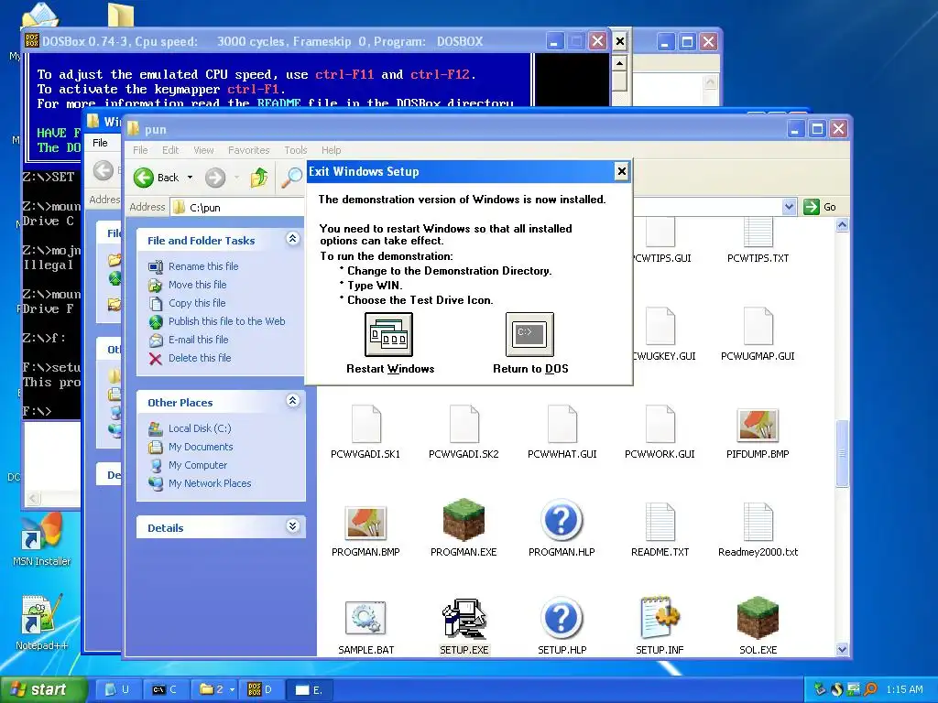Select the SOL.EXE file icon
This screenshot has width=938, height=703.
[758, 618]
